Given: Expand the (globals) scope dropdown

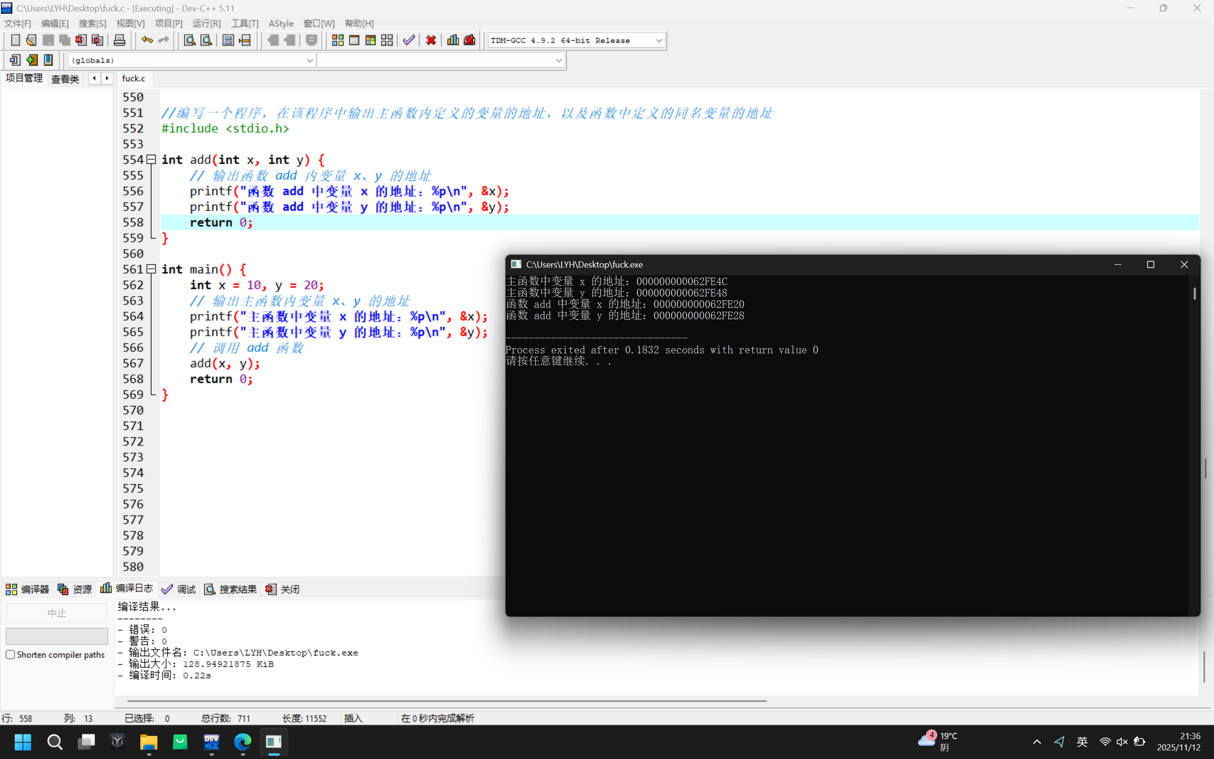Looking at the screenshot, I should (x=310, y=60).
